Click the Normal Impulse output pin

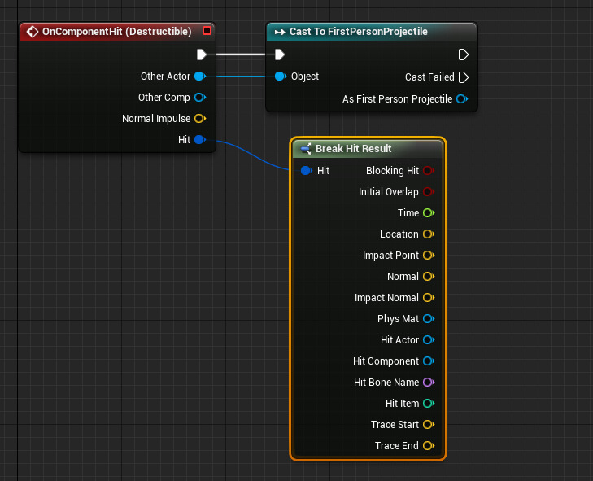click(x=199, y=119)
